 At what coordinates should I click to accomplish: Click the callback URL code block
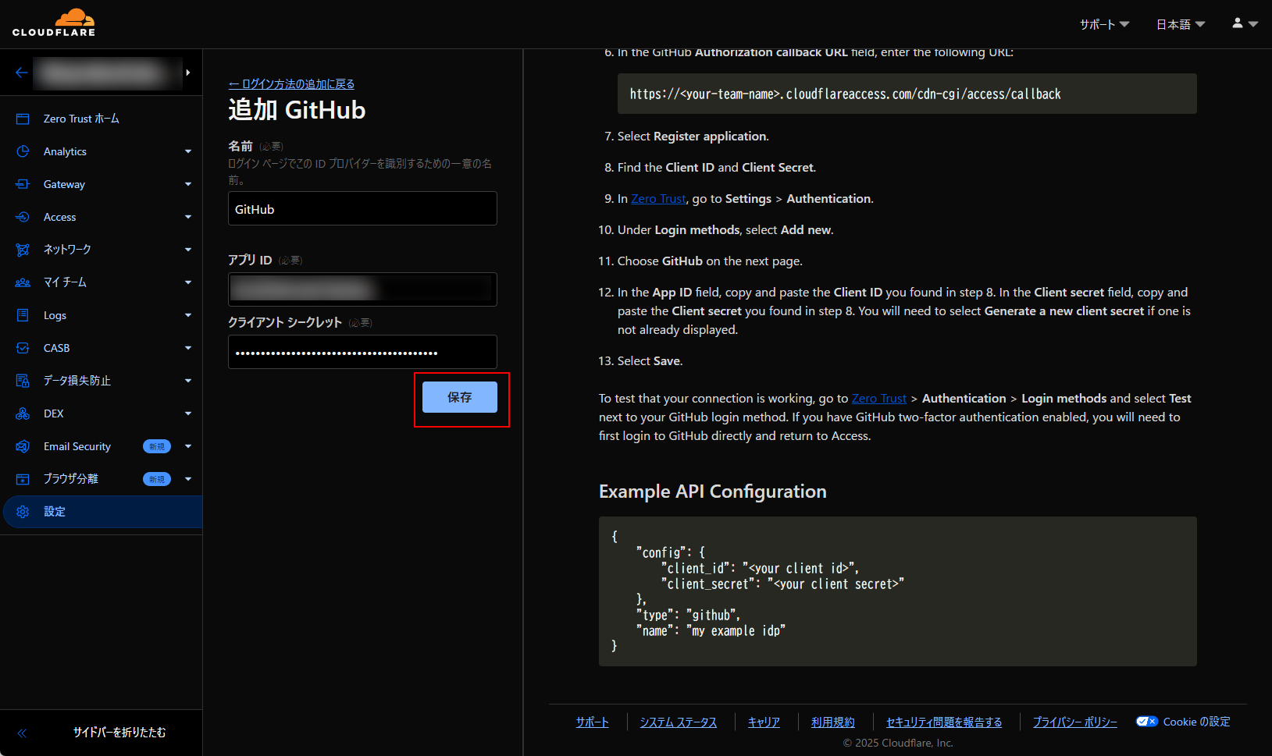point(907,94)
